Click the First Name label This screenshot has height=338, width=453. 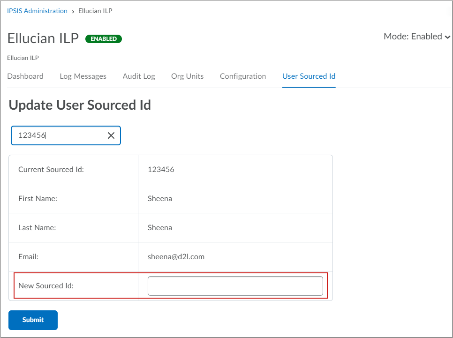pos(38,199)
